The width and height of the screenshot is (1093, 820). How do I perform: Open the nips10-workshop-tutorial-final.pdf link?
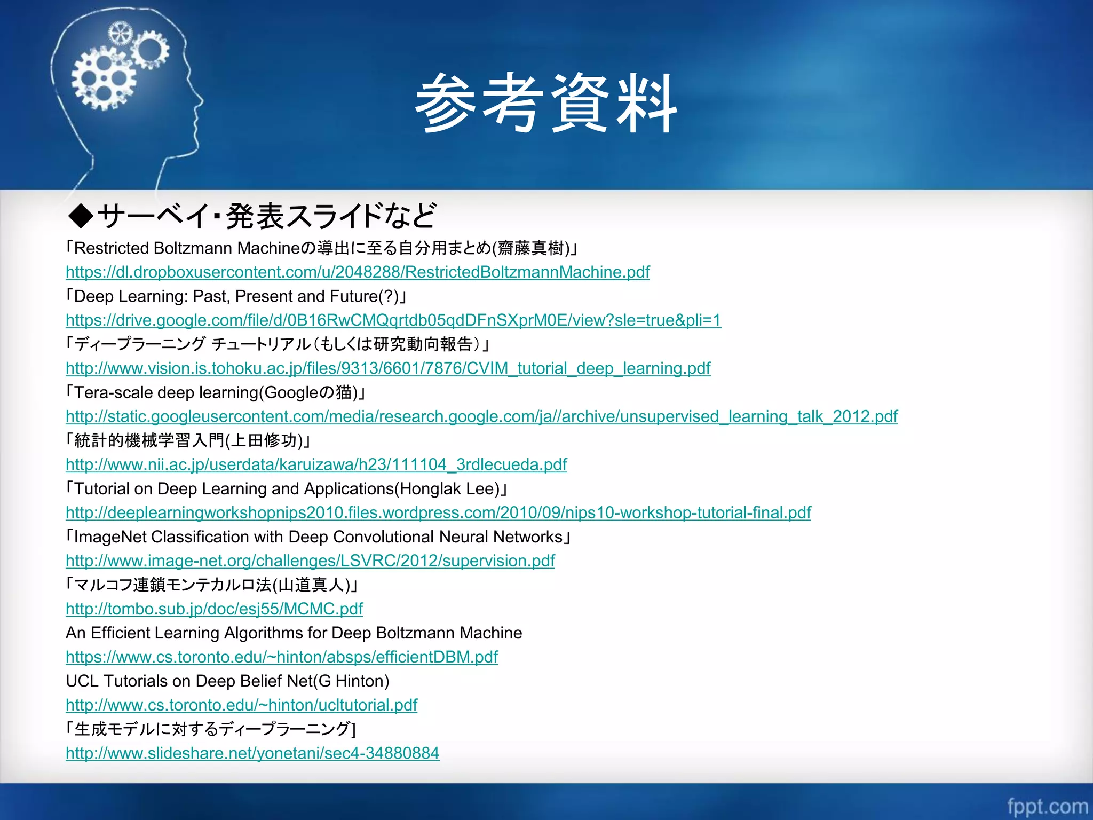coord(438,512)
